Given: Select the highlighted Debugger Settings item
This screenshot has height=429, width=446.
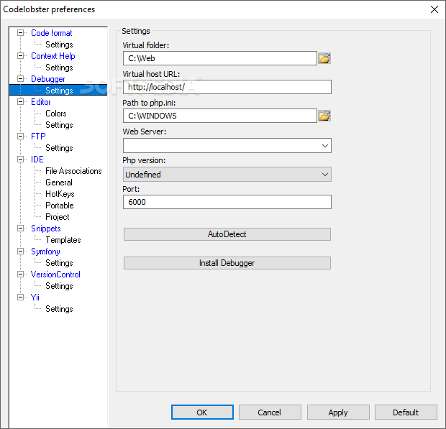Looking at the screenshot, I should [x=59, y=91].
